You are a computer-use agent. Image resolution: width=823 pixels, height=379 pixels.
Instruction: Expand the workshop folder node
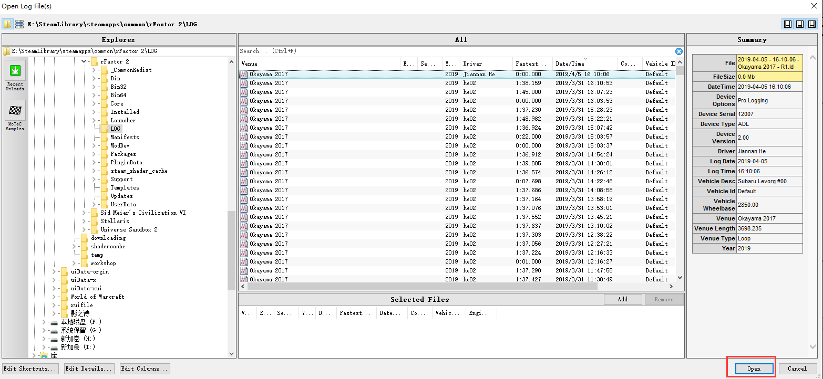[74, 263]
